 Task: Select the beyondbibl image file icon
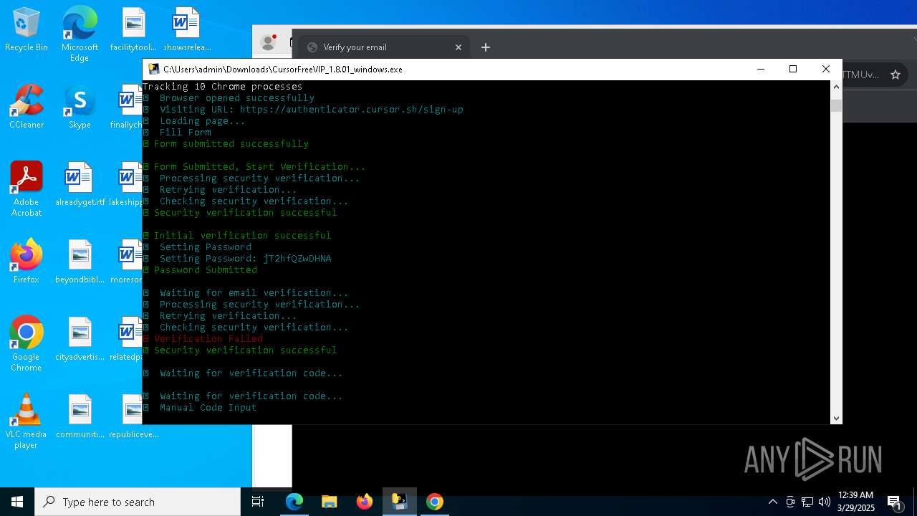(x=80, y=262)
